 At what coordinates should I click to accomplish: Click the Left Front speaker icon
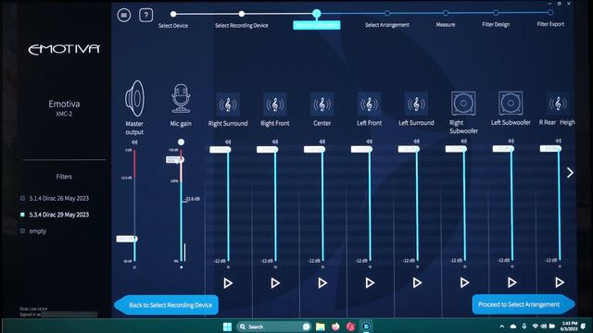click(369, 104)
